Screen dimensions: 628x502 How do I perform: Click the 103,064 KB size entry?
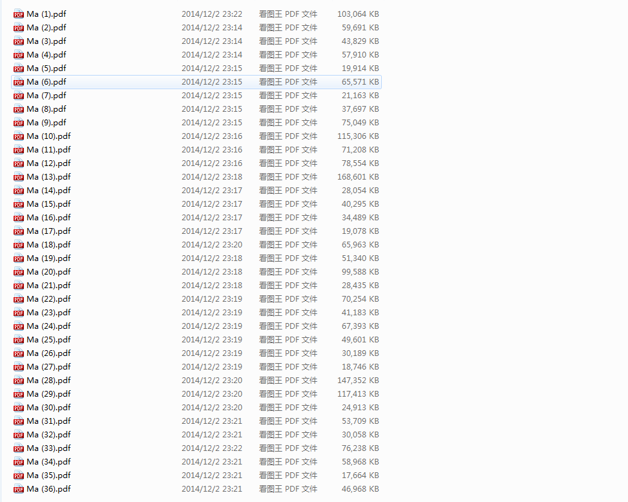358,14
